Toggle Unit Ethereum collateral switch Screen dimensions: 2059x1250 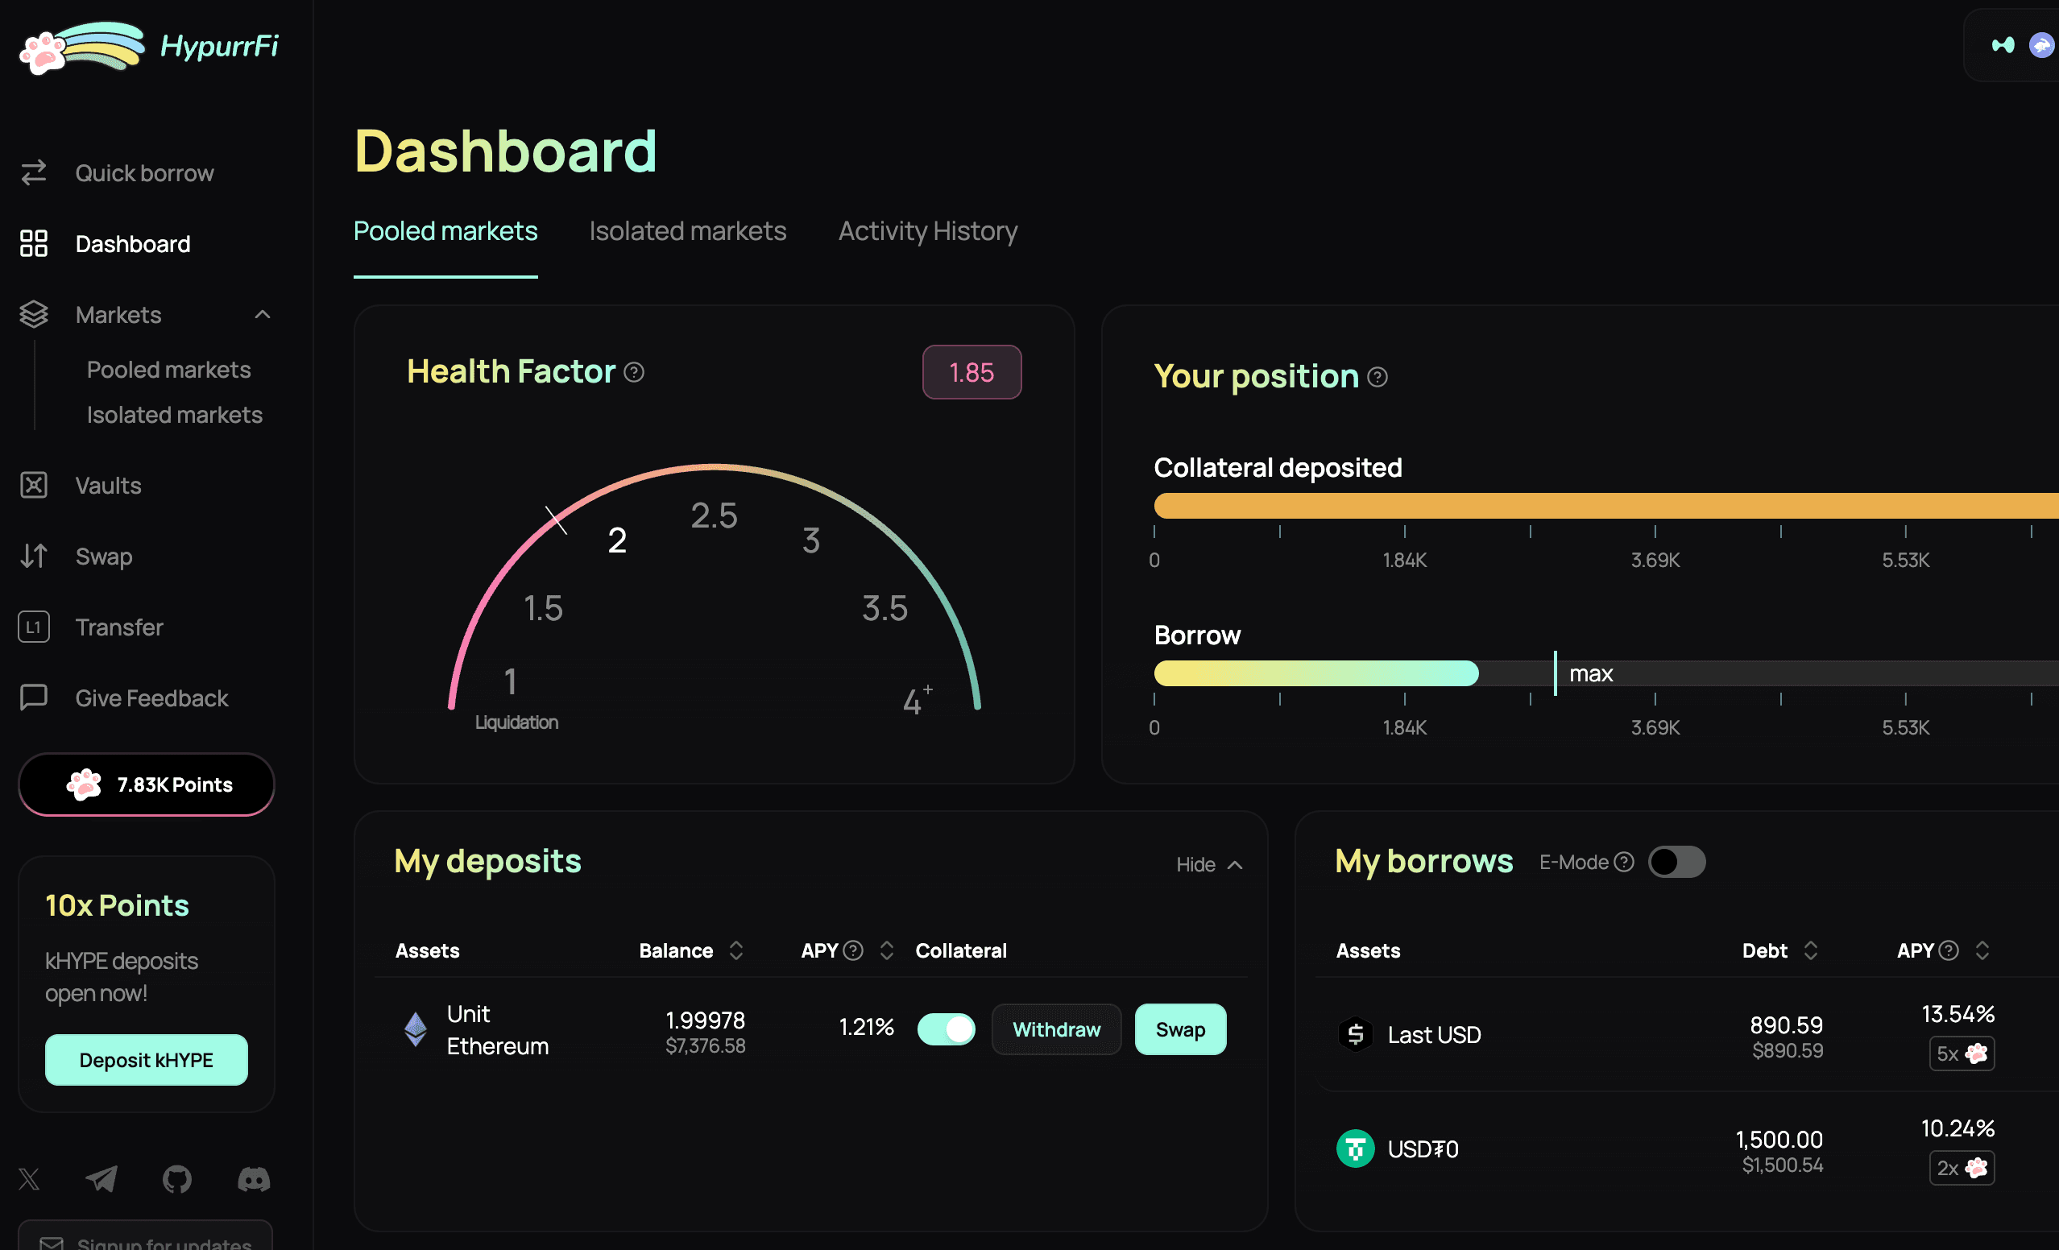coord(946,1029)
